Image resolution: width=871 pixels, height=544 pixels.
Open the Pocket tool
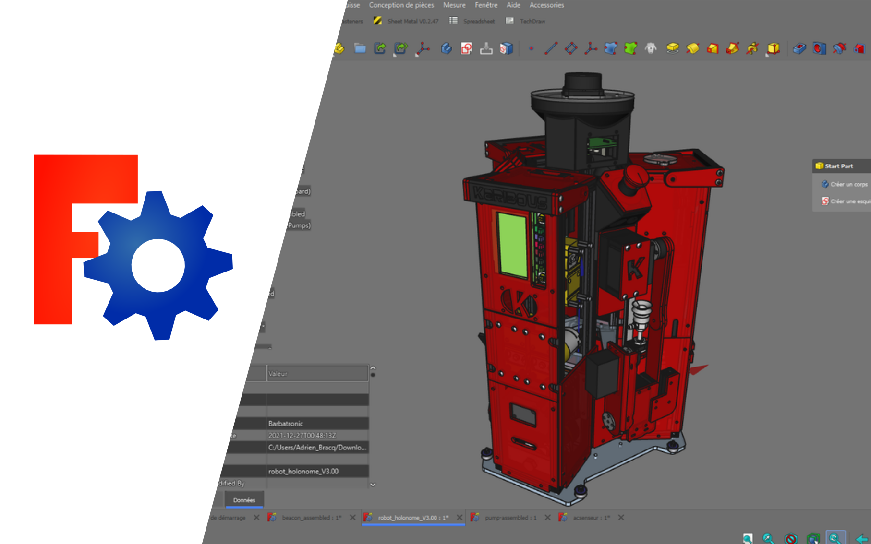pos(799,49)
